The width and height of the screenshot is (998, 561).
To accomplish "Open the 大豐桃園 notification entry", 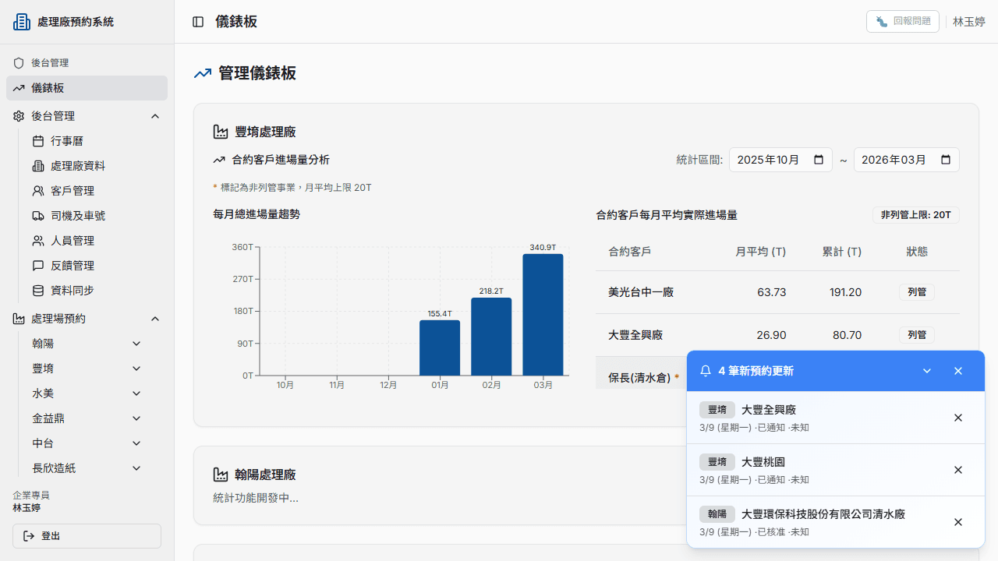I will pos(836,470).
